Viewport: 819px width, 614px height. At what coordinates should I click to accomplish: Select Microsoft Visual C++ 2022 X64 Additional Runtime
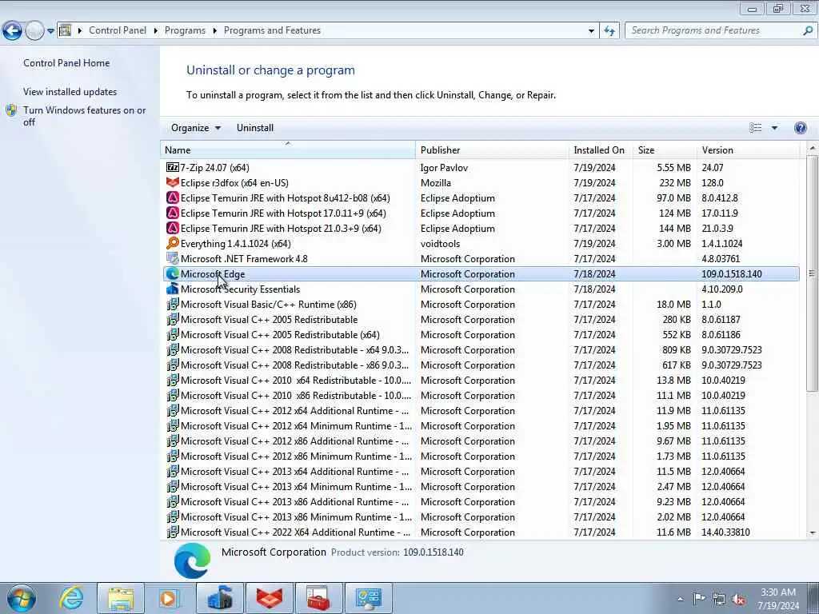tap(481, 532)
